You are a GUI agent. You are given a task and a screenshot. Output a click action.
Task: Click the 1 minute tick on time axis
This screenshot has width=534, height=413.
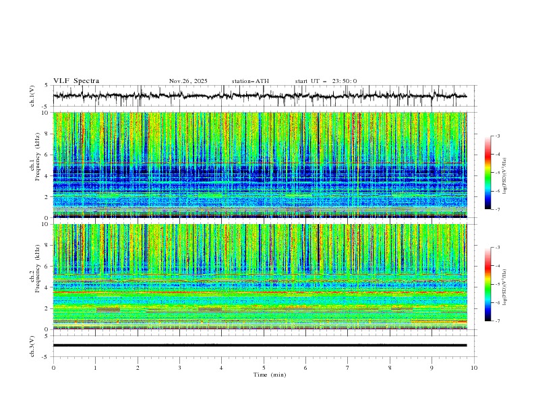tap(95, 367)
